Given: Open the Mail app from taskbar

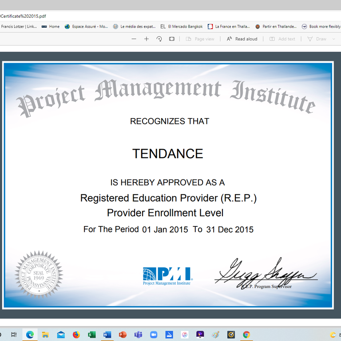Looking at the screenshot, I should 61,334.
